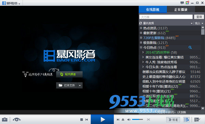Click the 标准 quality button

point(173,120)
